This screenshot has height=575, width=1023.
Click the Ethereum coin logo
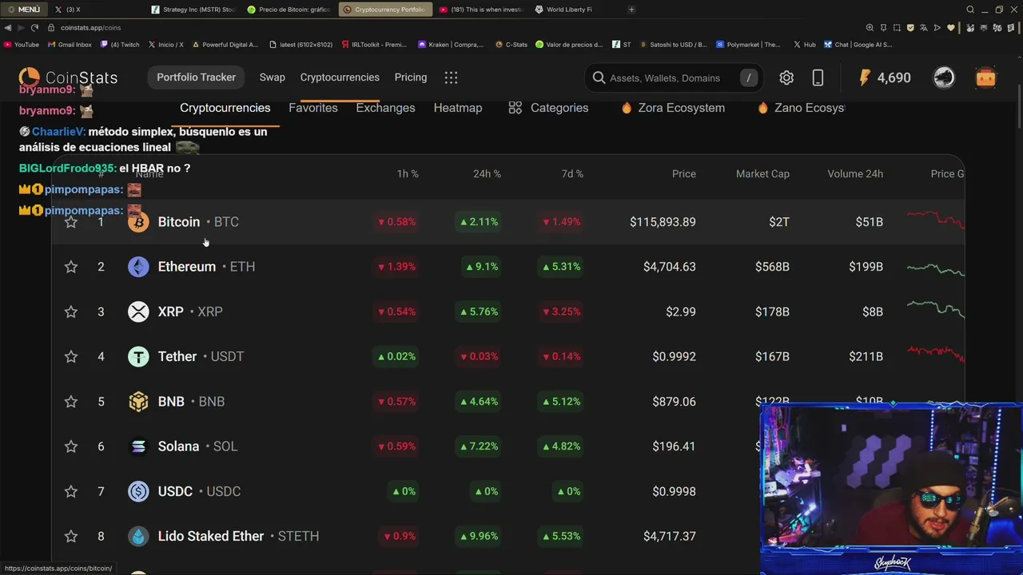click(138, 267)
